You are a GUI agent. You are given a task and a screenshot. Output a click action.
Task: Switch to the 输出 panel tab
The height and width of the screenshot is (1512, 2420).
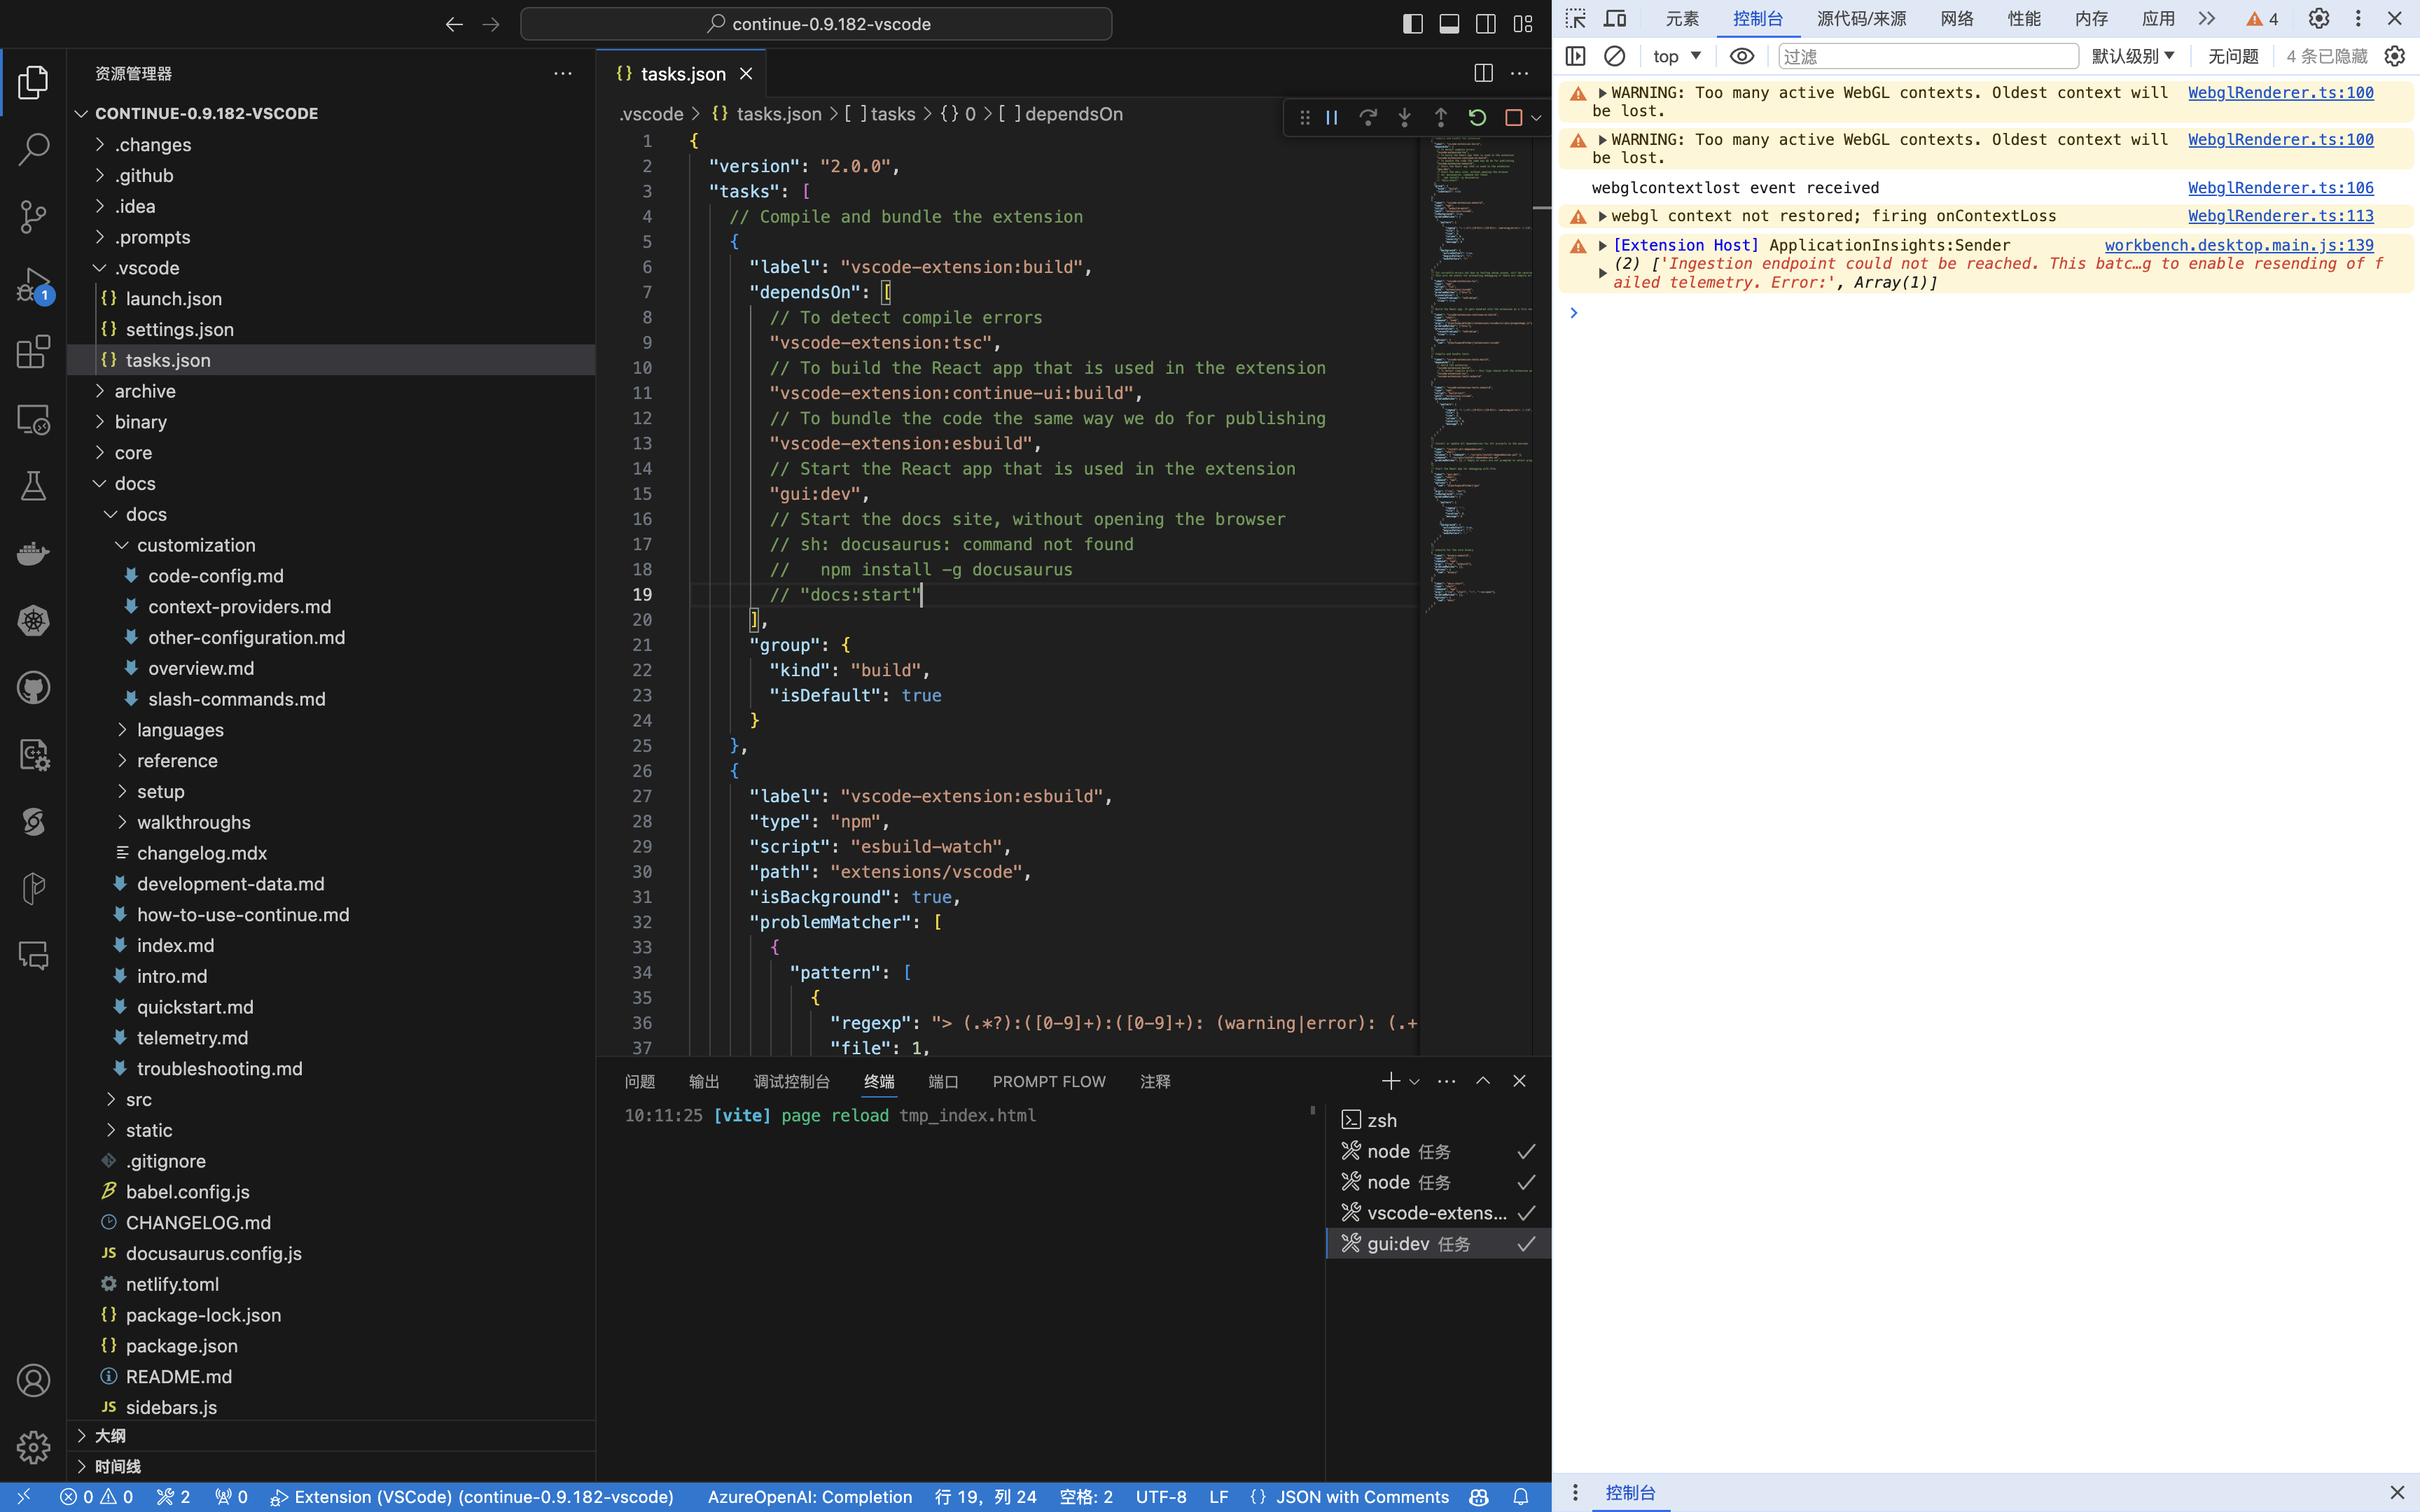[x=703, y=1081]
